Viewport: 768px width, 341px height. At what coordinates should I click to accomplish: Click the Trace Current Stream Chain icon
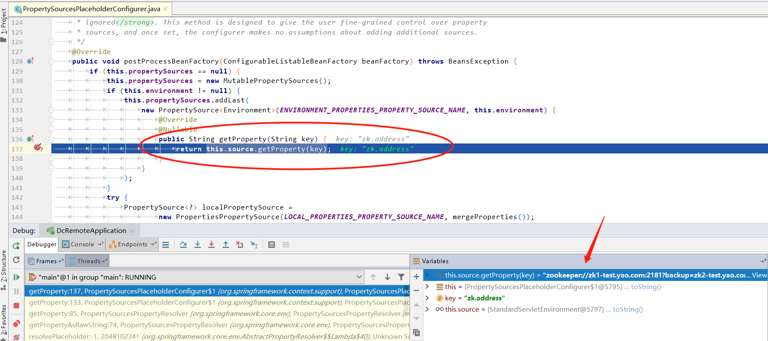pyautogui.click(x=286, y=245)
